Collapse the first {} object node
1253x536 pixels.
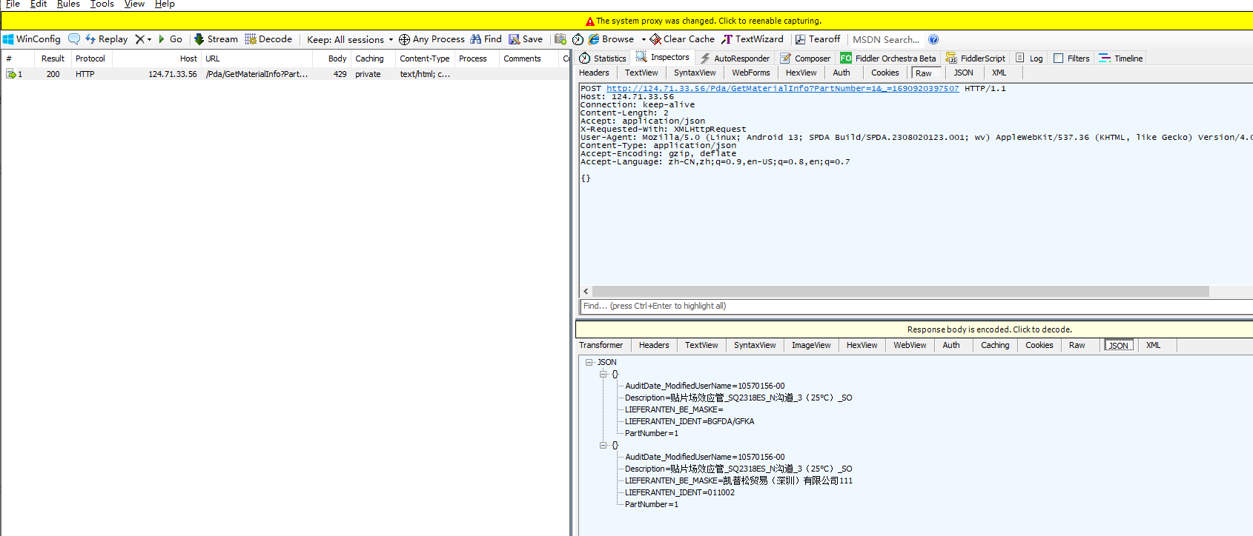[x=603, y=374]
